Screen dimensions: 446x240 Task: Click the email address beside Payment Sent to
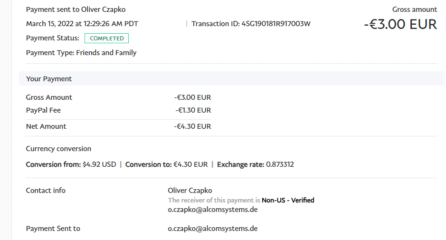tap(212, 229)
